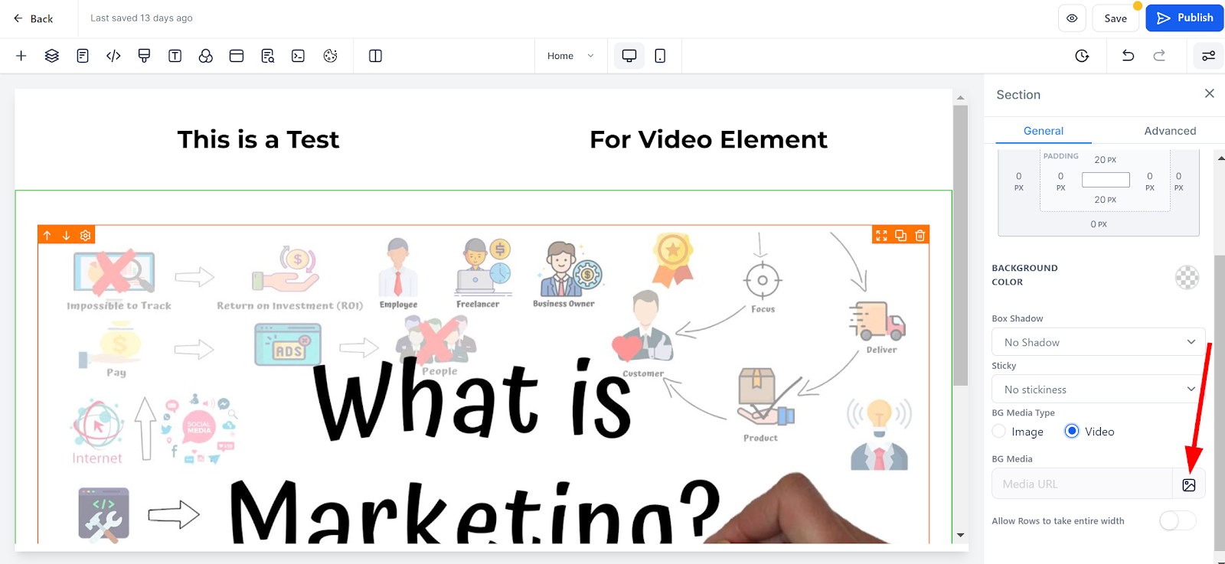
Task: Click the canvas vertical scrollbar thumb
Action: [961, 245]
